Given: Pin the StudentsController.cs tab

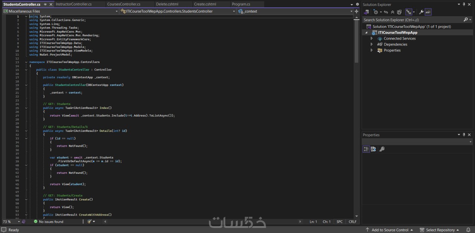Looking at the screenshot, I should [45, 4].
